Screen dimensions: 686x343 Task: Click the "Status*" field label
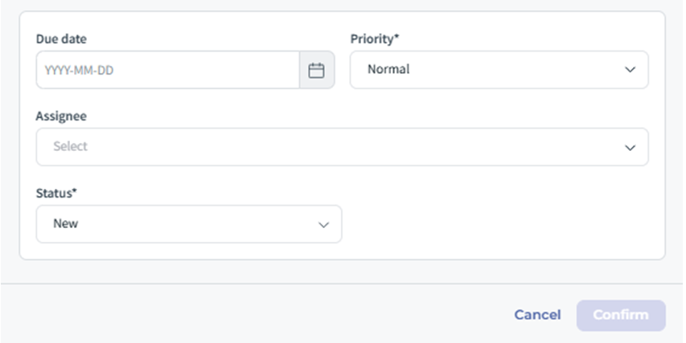tap(55, 193)
